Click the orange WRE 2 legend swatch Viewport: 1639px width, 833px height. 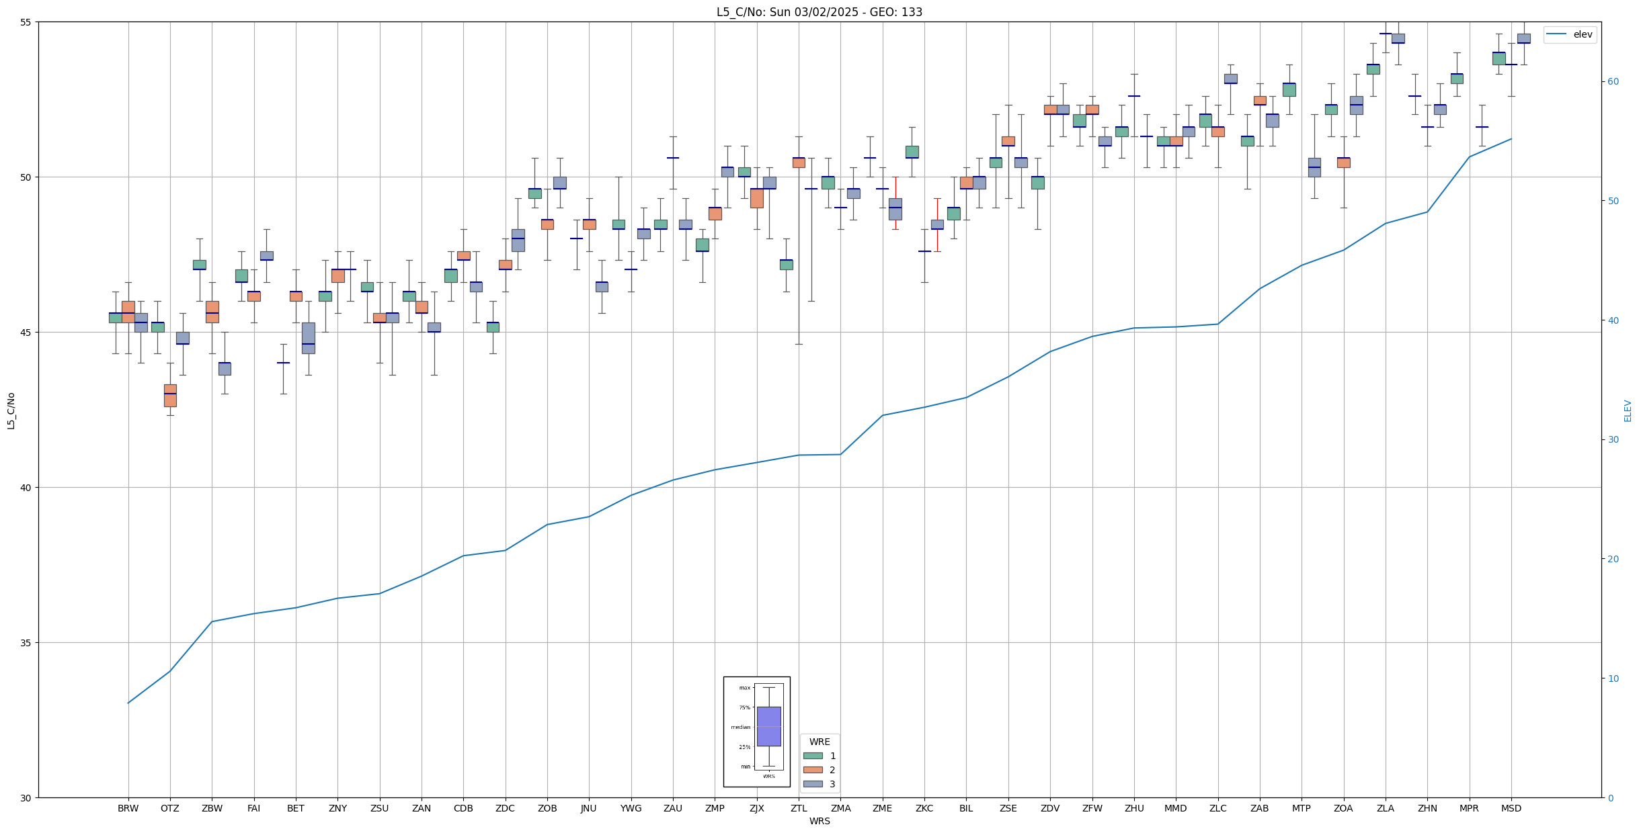[x=812, y=770]
